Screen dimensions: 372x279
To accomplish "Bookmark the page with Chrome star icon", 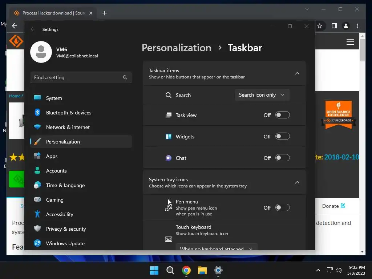I will pos(320,26).
